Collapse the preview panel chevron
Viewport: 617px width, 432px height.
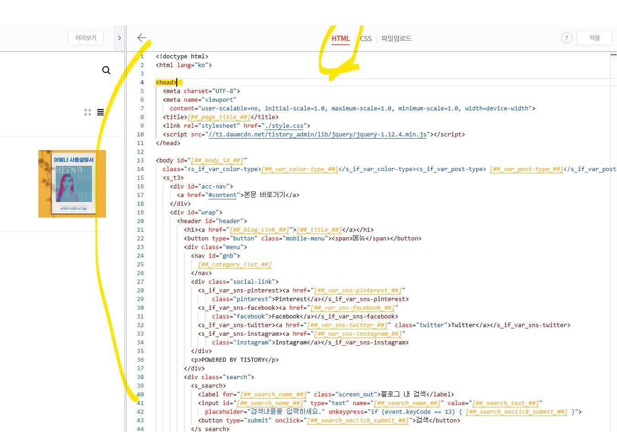tap(119, 38)
